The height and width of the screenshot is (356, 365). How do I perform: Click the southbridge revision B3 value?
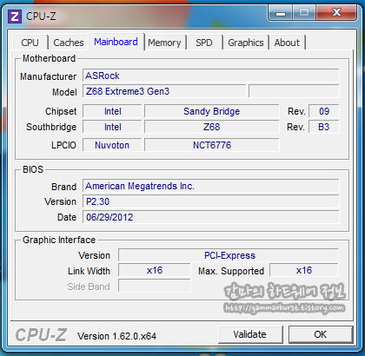coord(324,127)
